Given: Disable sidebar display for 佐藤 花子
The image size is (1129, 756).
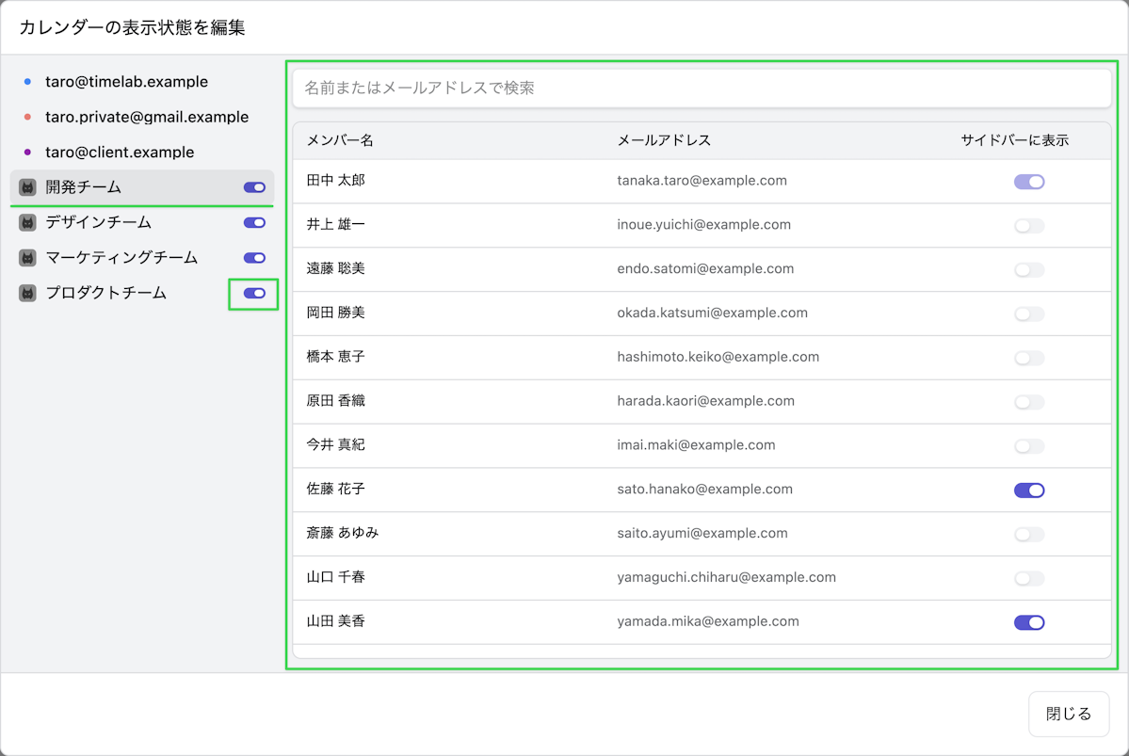Looking at the screenshot, I should point(1029,491).
